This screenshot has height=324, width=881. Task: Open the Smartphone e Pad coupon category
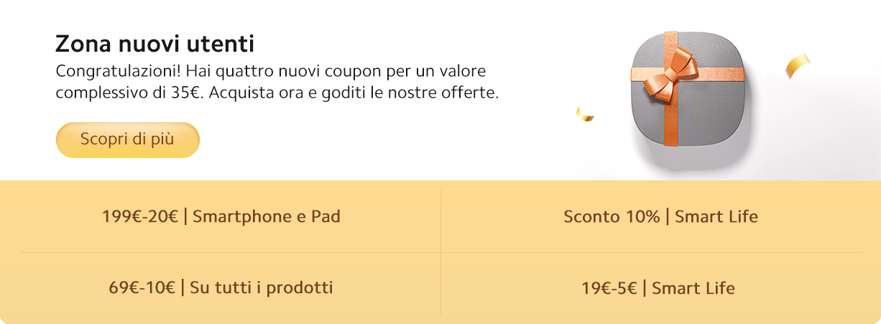coord(266,216)
